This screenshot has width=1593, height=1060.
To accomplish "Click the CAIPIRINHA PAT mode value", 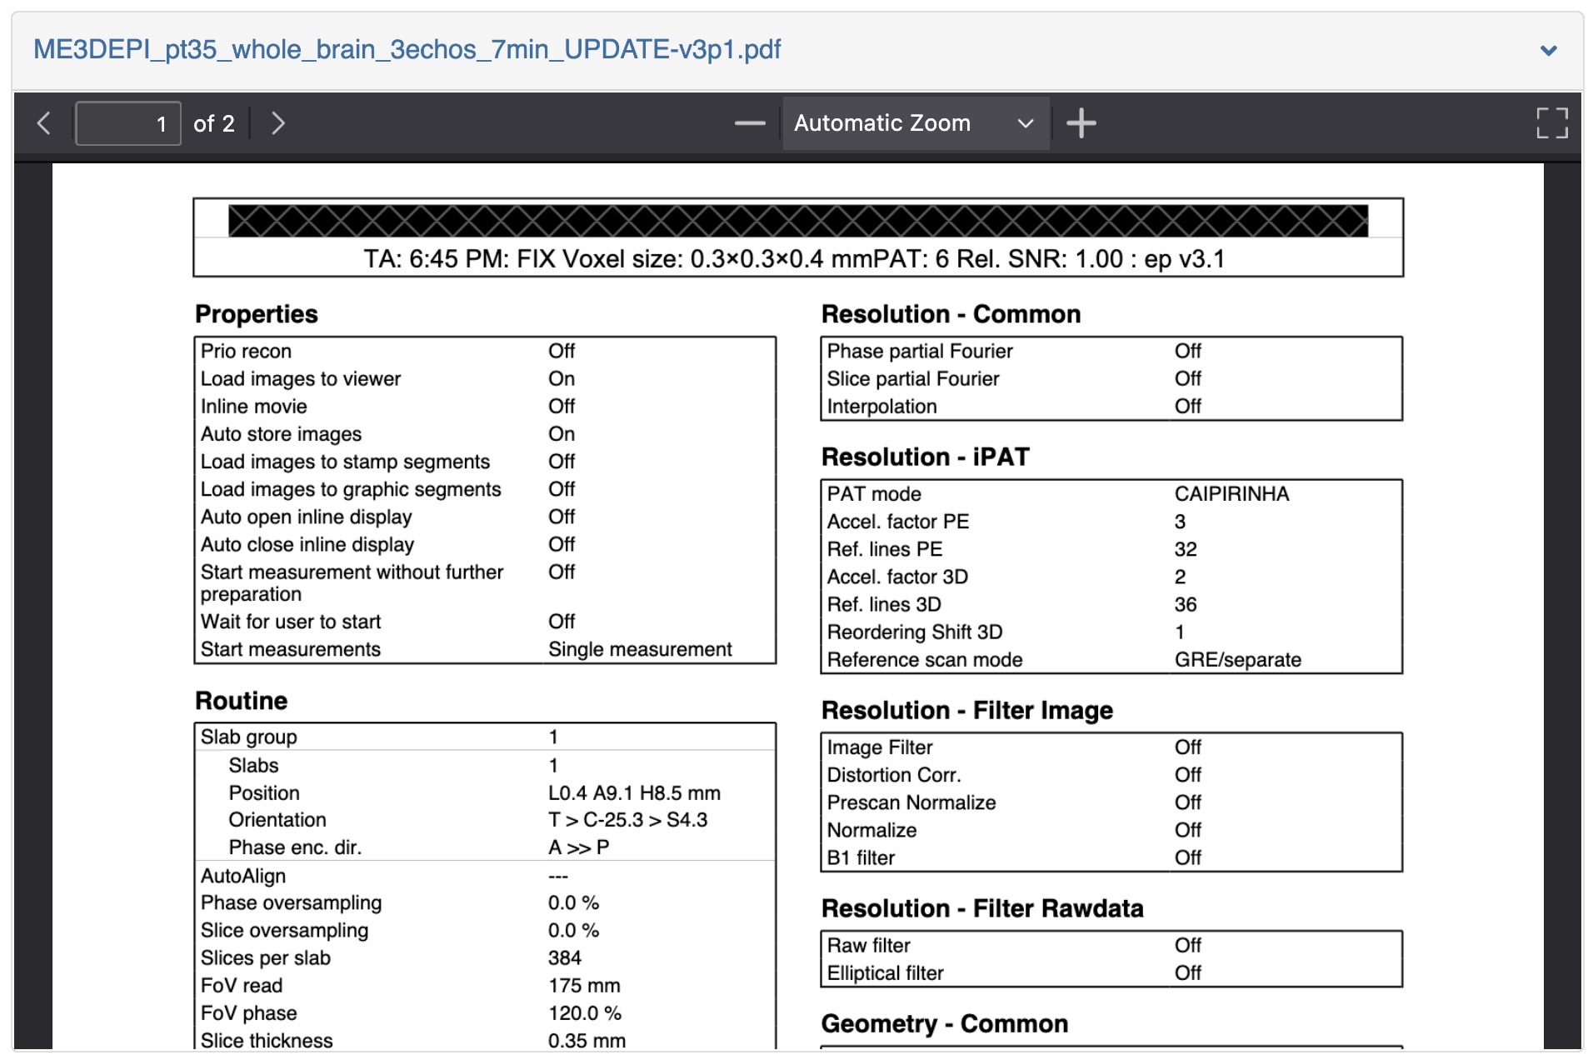I will pyautogui.click(x=1231, y=494).
